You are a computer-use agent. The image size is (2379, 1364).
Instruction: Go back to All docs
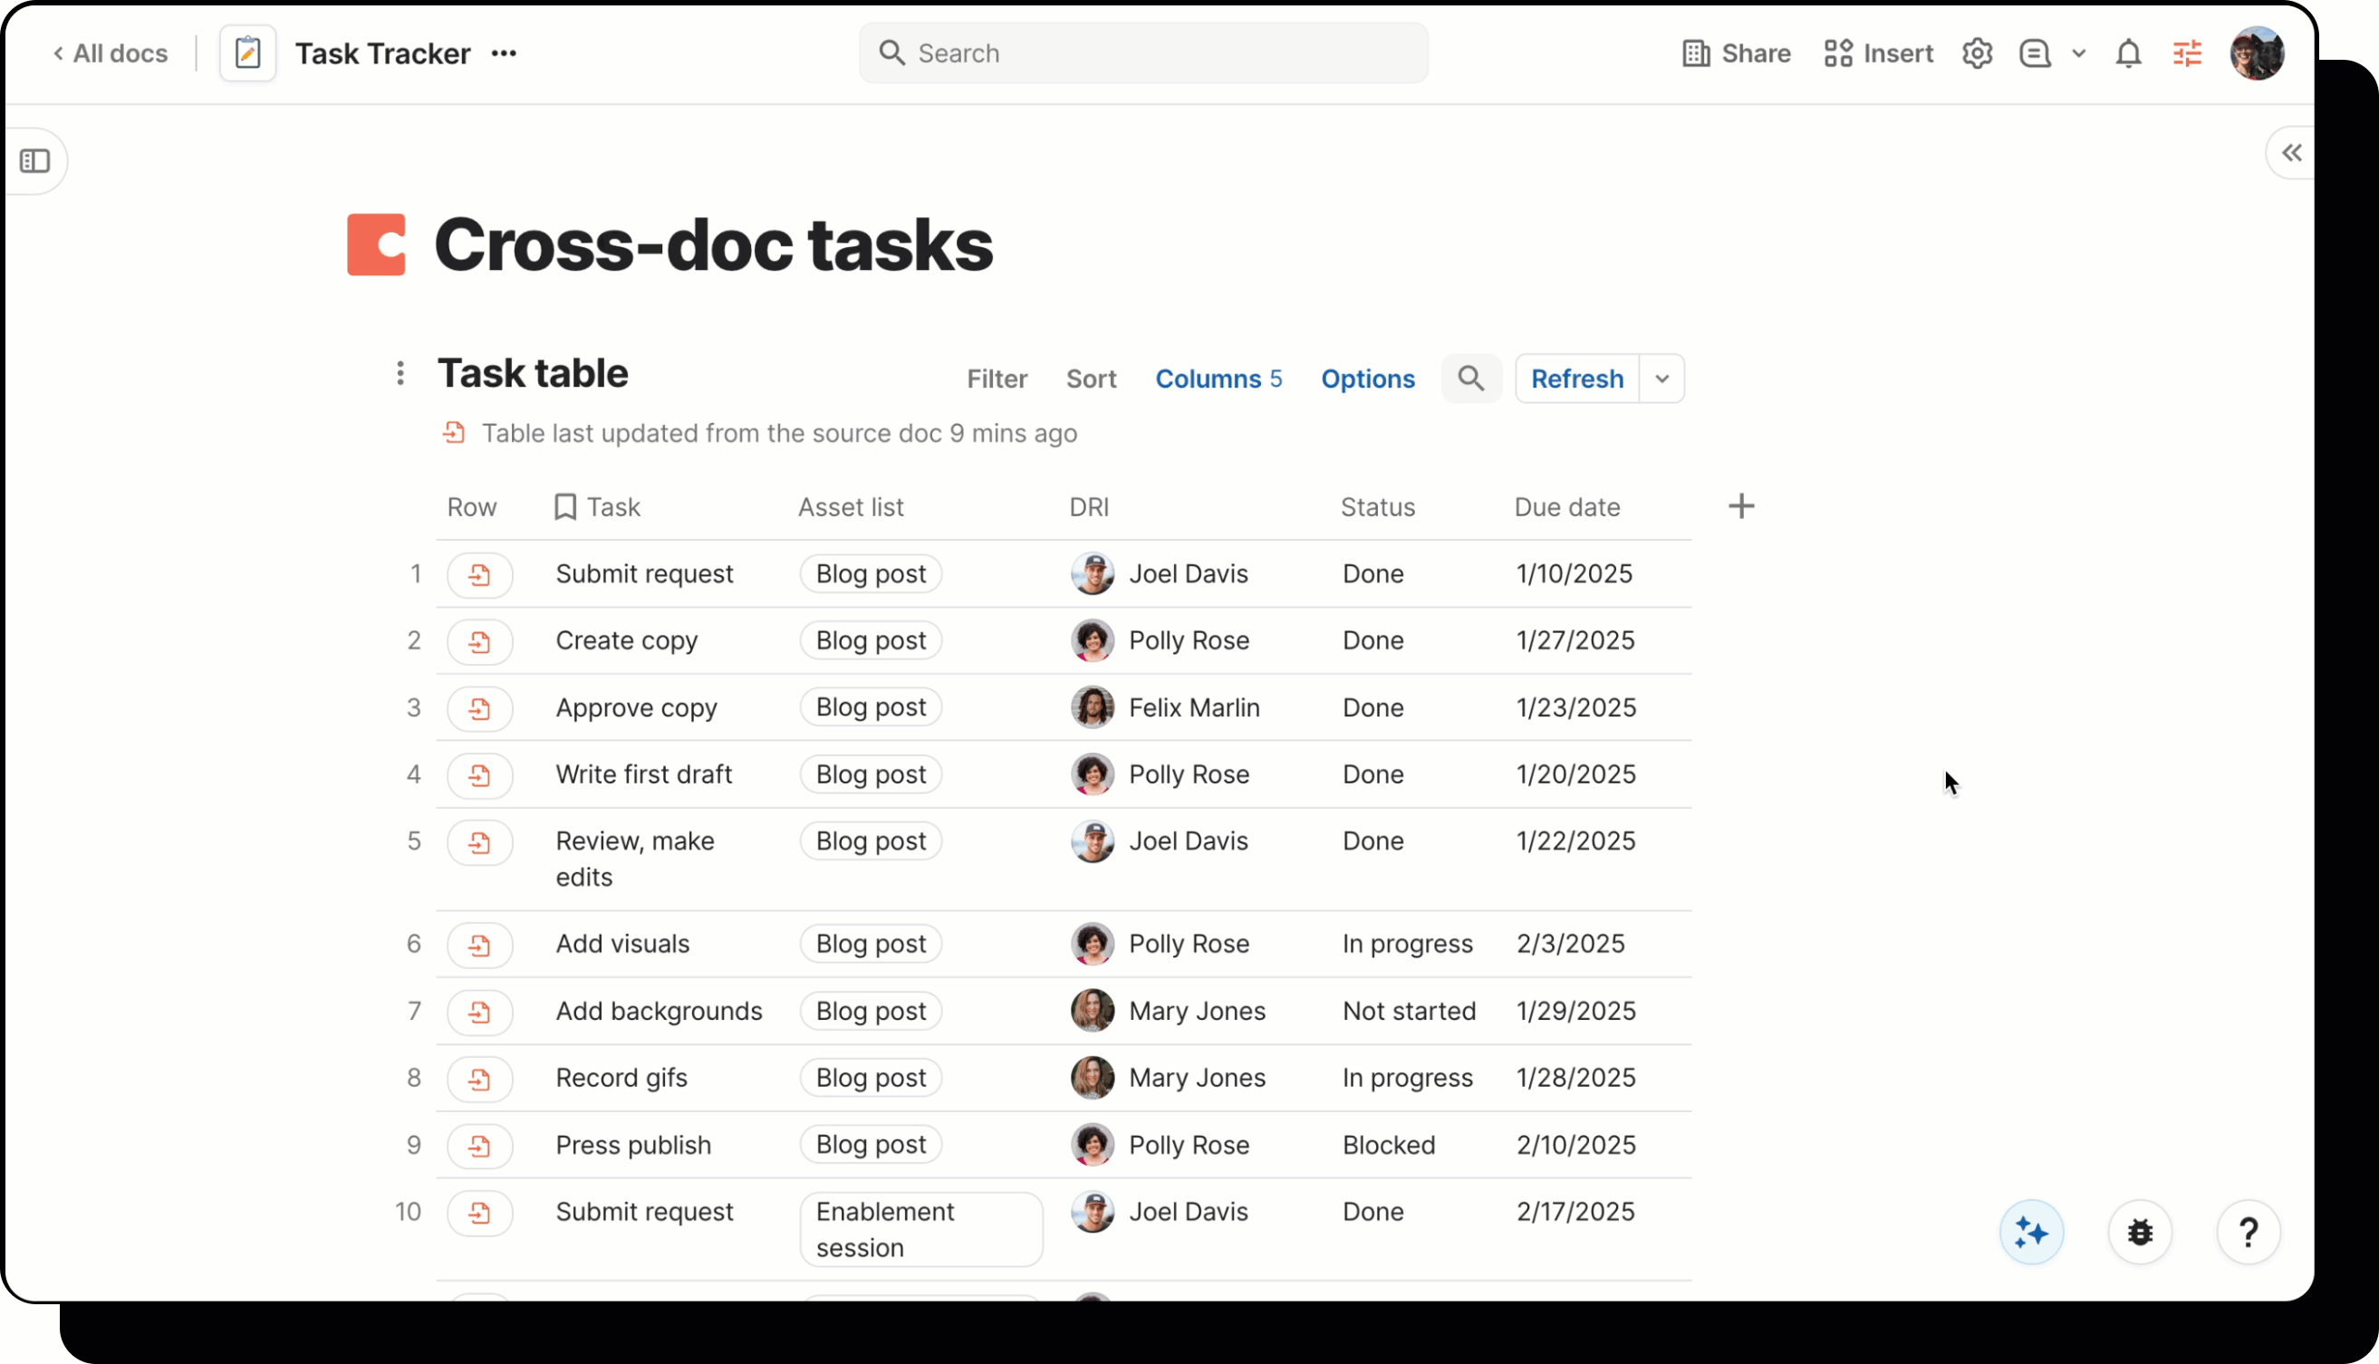click(x=111, y=53)
